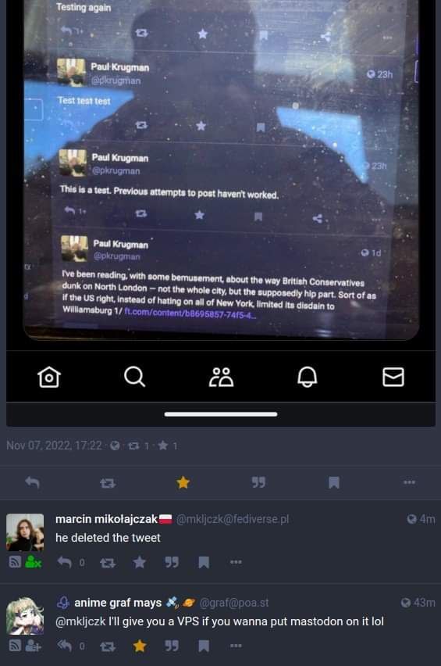
Task: Reply to the main post dated Nov 07
Action: pyautogui.click(x=32, y=482)
